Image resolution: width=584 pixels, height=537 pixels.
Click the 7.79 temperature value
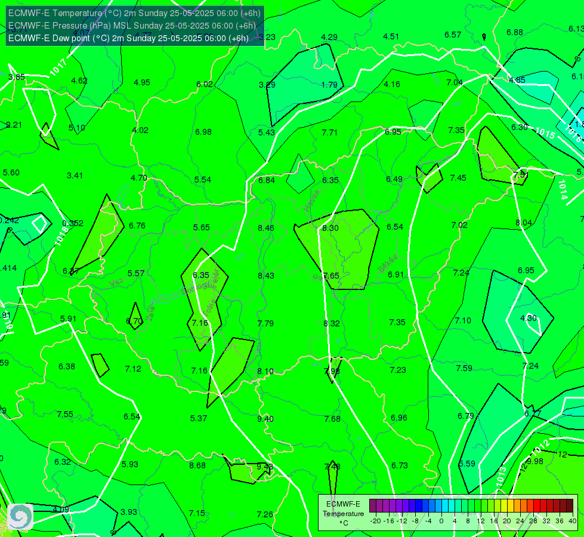point(265,323)
